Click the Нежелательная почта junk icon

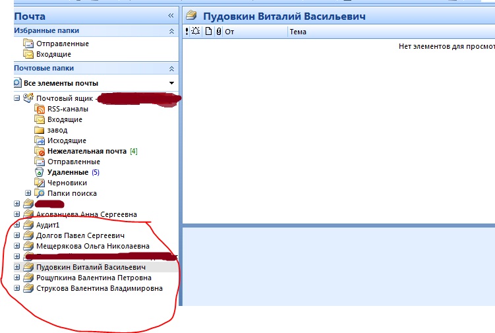click(x=40, y=151)
